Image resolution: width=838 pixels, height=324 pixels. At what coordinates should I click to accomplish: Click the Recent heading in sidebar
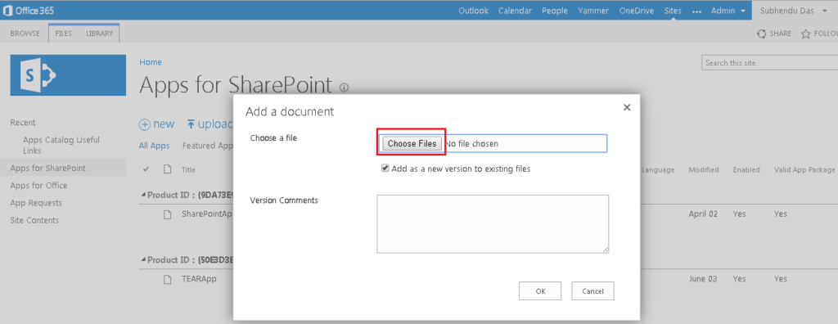pos(23,123)
